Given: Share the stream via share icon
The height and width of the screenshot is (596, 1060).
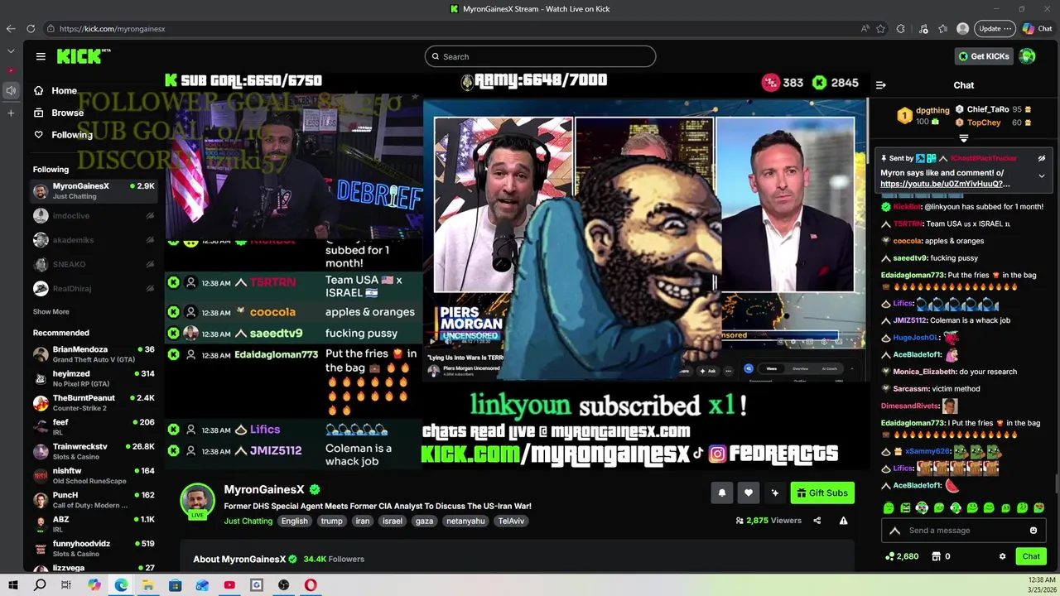Looking at the screenshot, I should pos(817,521).
